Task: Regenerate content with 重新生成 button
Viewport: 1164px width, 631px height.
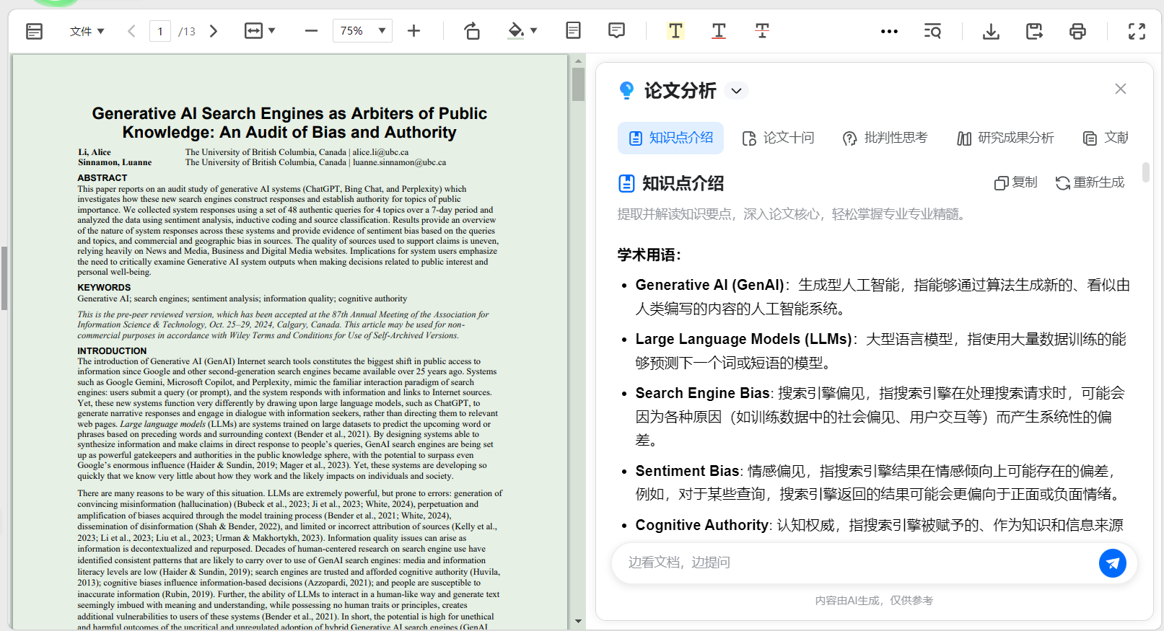Action: [x=1090, y=182]
